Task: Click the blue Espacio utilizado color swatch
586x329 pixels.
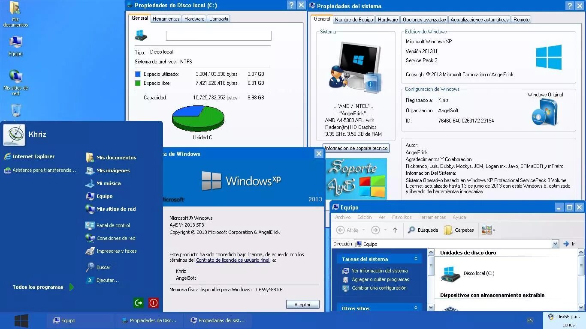Action: 138,74
